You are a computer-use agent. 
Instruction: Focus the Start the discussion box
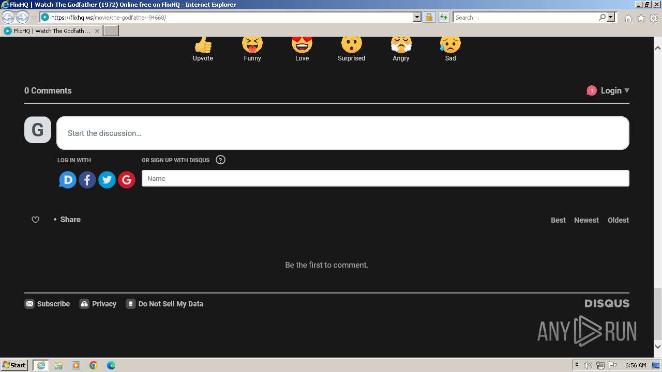pos(343,133)
